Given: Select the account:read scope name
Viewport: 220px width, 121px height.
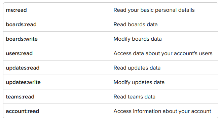Looking at the screenshot, I should pos(23,111).
